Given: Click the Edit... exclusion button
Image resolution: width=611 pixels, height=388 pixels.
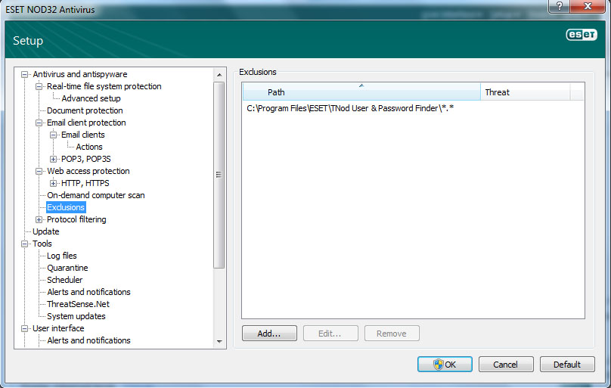Looking at the screenshot, I should pos(330,334).
